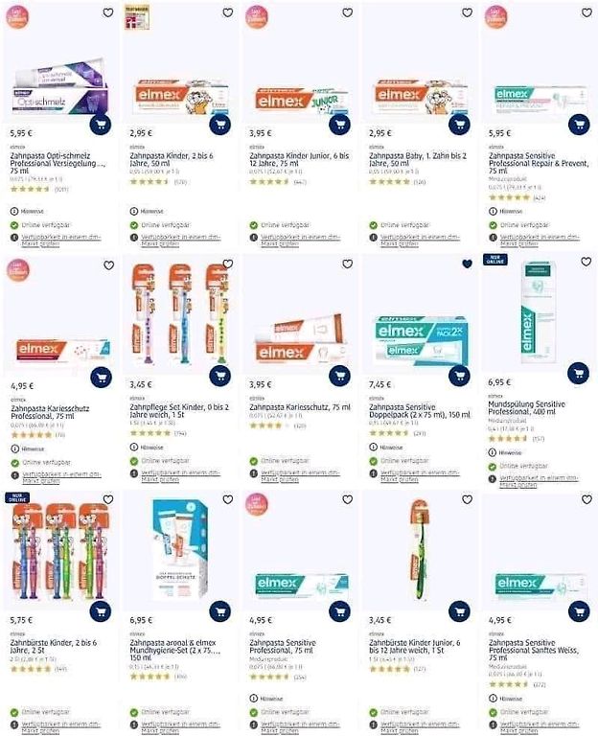
Task: Open the elmex Junior toothpaste image
Action: [x=299, y=99]
